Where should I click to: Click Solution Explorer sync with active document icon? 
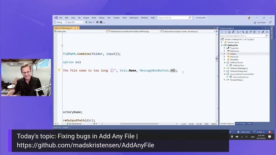243,32
